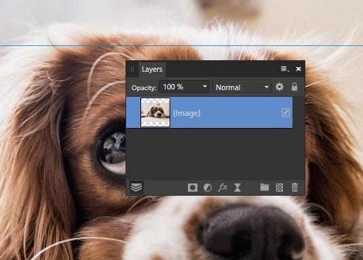Create a new Group folder
The height and width of the screenshot is (260, 363).
(265, 187)
